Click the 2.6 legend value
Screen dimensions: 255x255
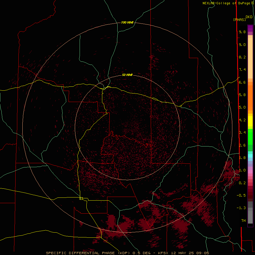click(242, 145)
